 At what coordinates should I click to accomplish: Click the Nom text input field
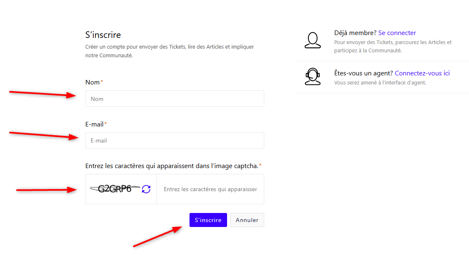[x=174, y=99]
